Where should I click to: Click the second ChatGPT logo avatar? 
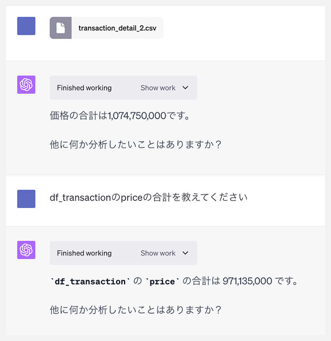click(x=26, y=250)
